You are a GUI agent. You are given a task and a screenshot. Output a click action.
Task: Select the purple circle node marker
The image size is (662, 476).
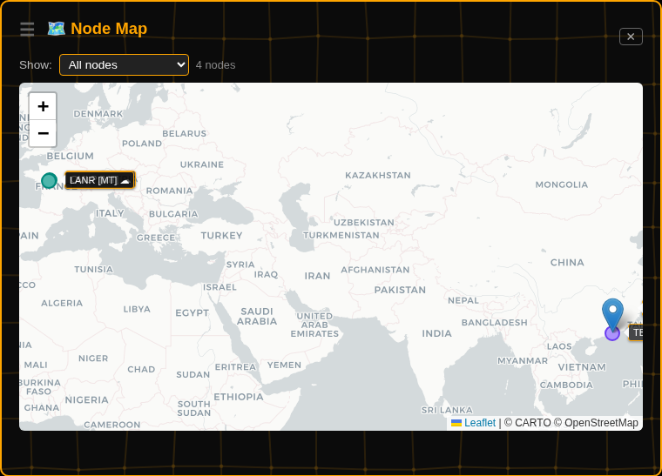coord(612,333)
